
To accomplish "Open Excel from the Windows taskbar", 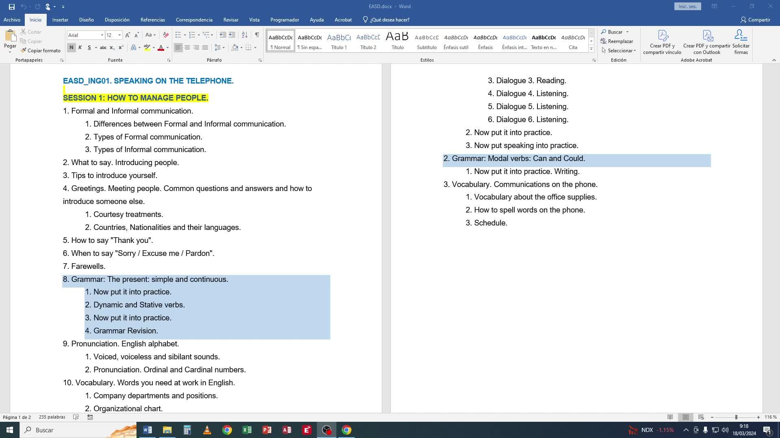I will tap(247, 430).
